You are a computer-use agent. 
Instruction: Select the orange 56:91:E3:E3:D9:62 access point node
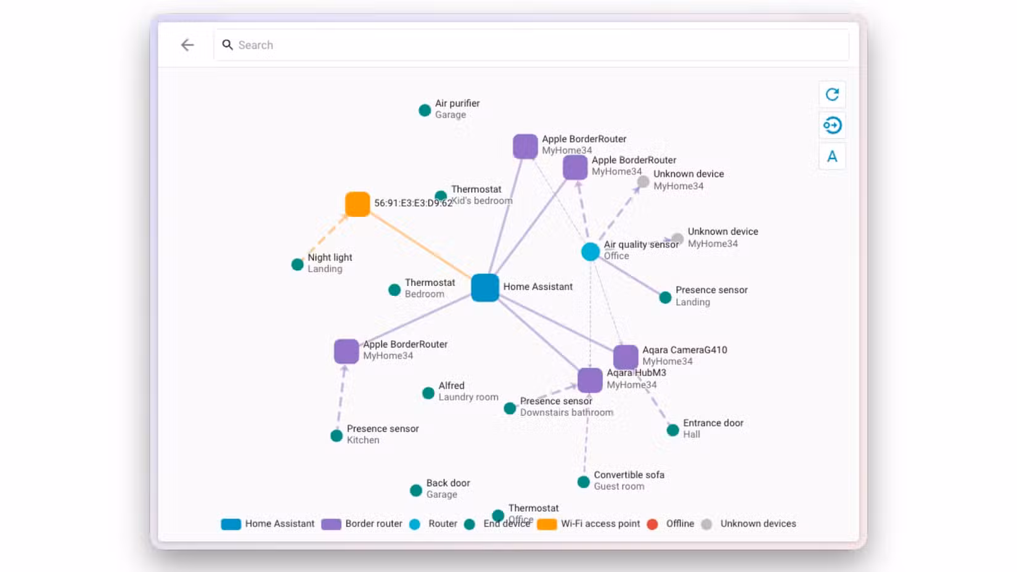click(x=357, y=204)
